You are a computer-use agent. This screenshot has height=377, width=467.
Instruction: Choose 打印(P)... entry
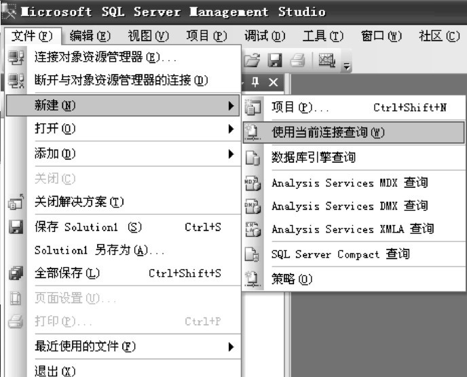tap(123, 321)
